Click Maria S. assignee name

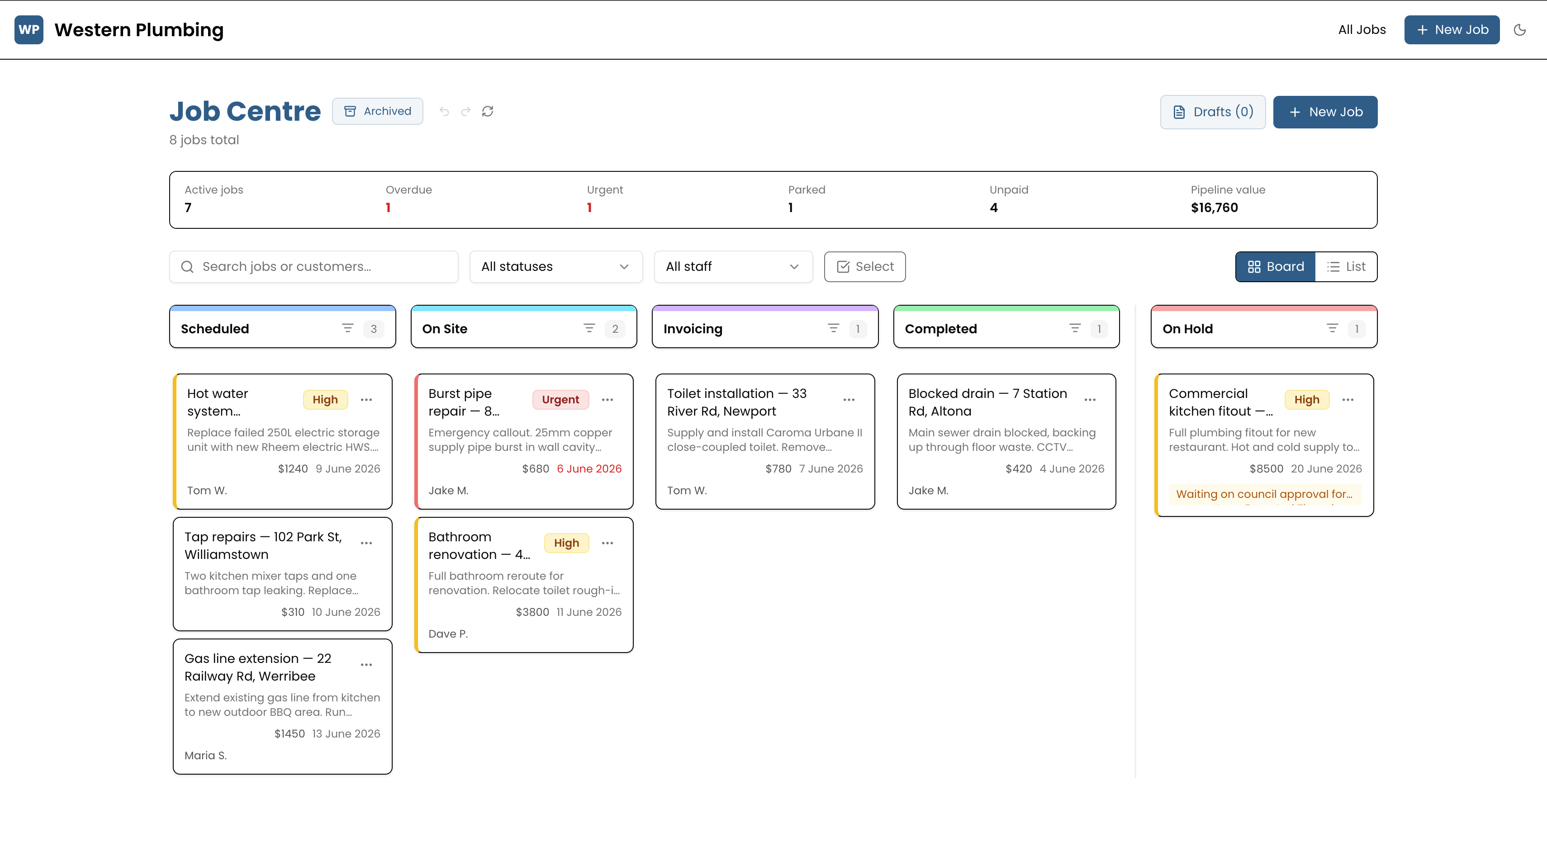point(205,756)
